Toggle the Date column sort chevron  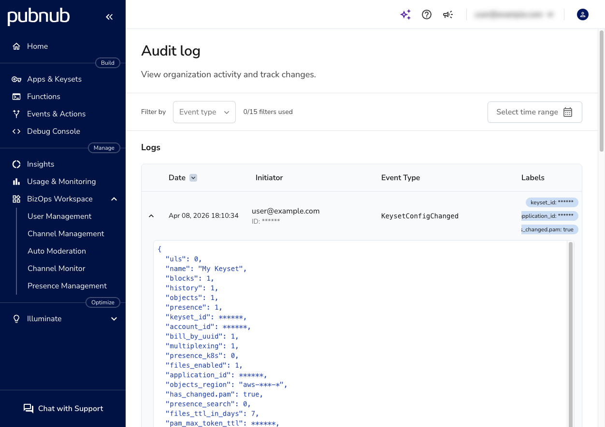193,177
